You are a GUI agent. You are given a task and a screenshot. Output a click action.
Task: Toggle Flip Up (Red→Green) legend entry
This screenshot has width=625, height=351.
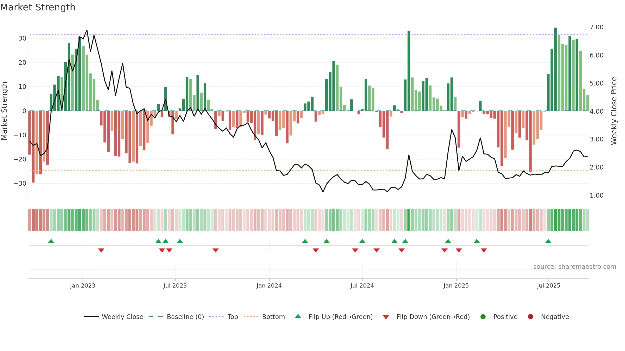334,317
